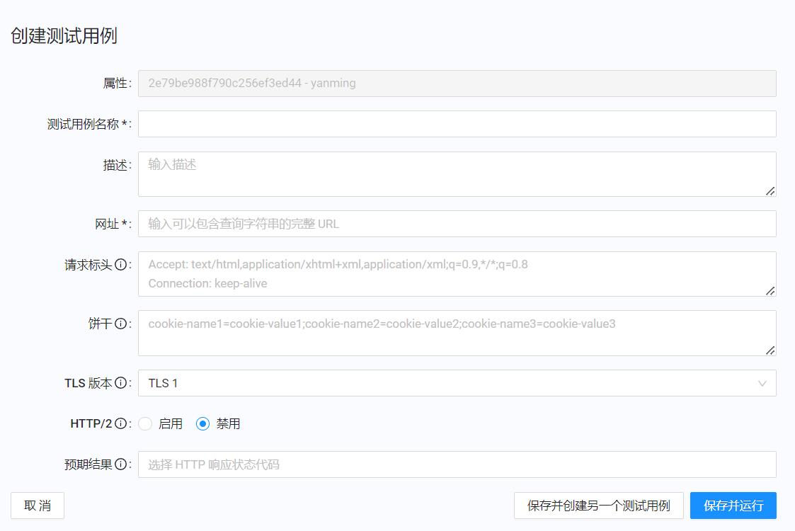Click the resize grip on 描述 textarea
795x531 pixels.
click(771, 190)
